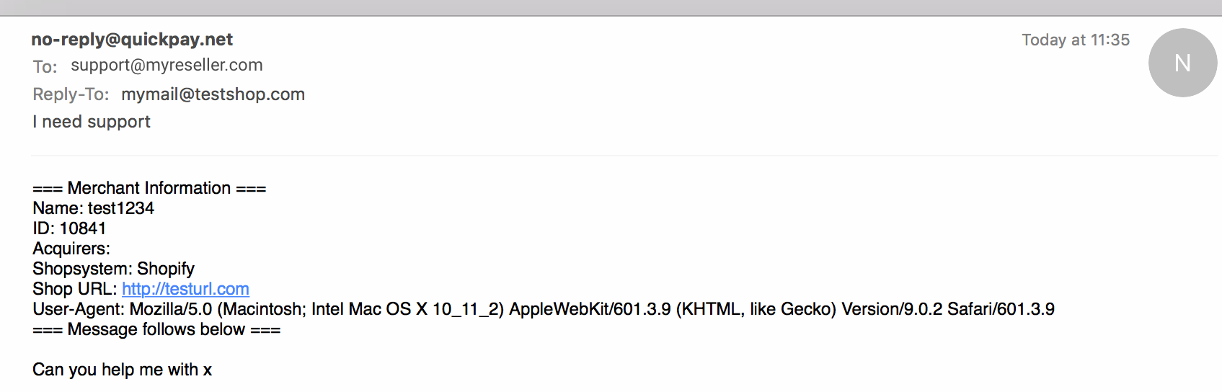
Task: Click the 'Can you help me with x' message
Action: (x=122, y=370)
